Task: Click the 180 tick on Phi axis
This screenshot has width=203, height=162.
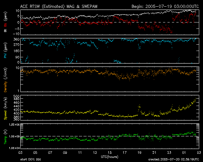Action: coord(16,51)
